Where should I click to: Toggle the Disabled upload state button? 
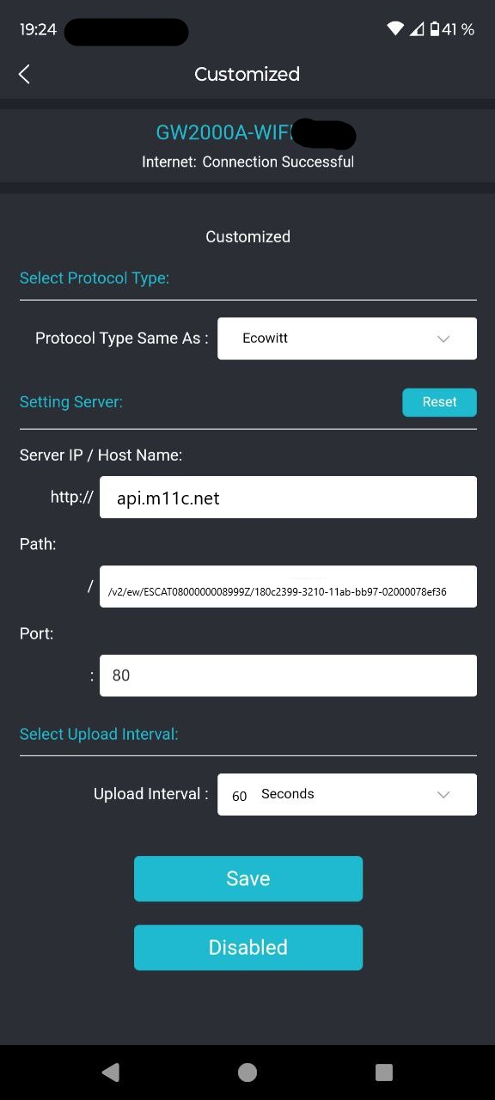(x=248, y=947)
